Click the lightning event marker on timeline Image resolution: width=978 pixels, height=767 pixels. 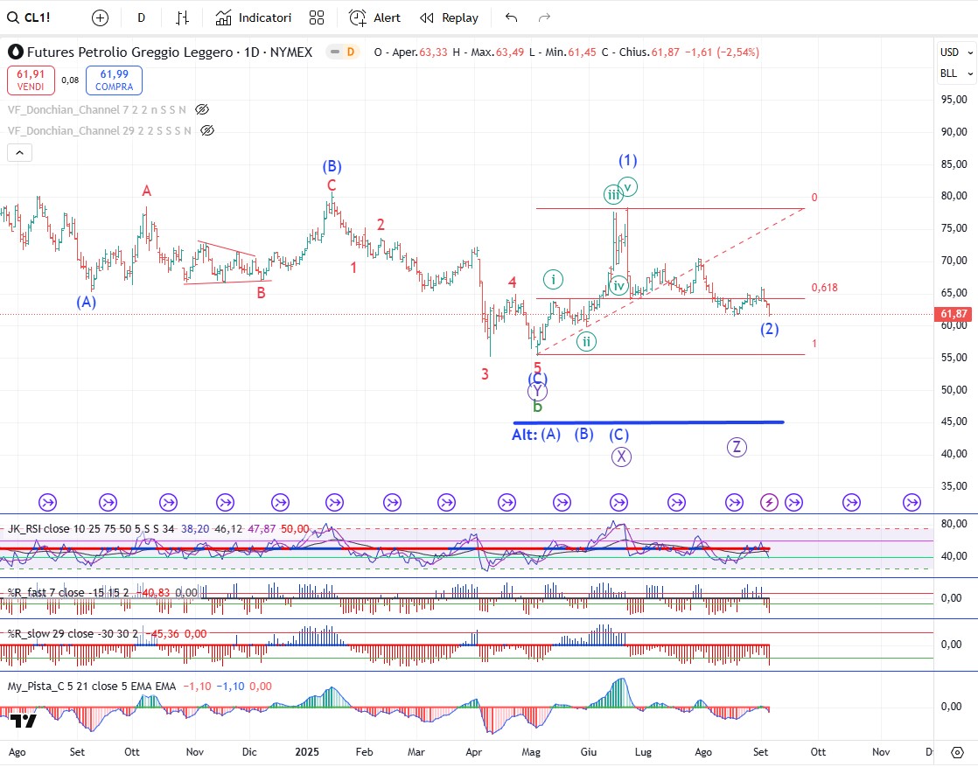(x=769, y=502)
